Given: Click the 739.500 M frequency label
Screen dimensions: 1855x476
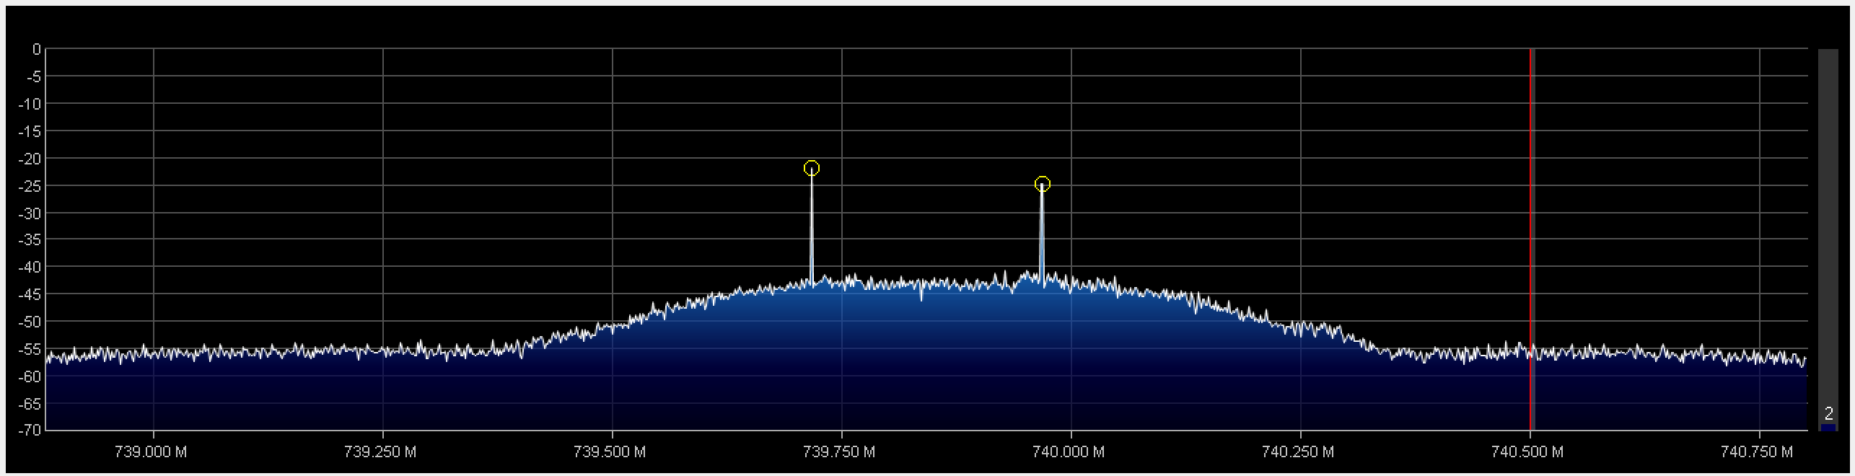Looking at the screenshot, I should [610, 452].
